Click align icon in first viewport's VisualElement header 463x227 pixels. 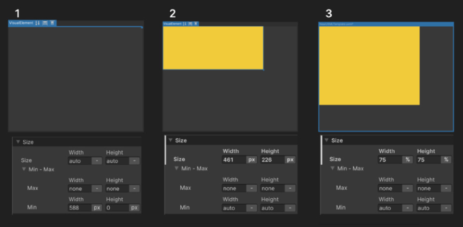[x=45, y=23]
